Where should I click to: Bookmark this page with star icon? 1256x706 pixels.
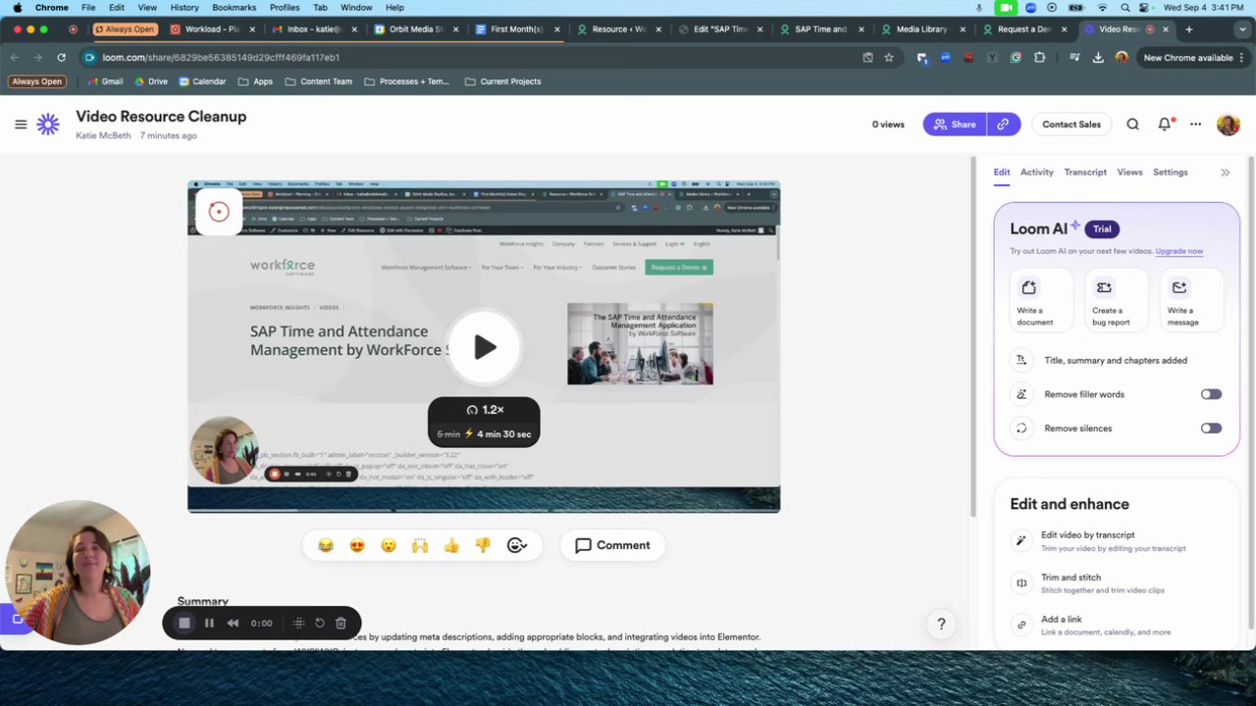(x=889, y=58)
